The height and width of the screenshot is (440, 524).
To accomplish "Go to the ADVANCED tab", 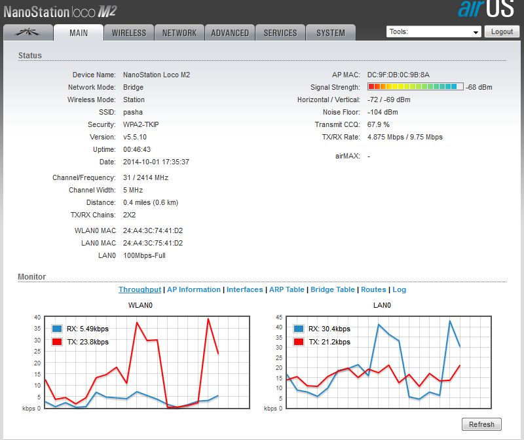I will 230,33.
